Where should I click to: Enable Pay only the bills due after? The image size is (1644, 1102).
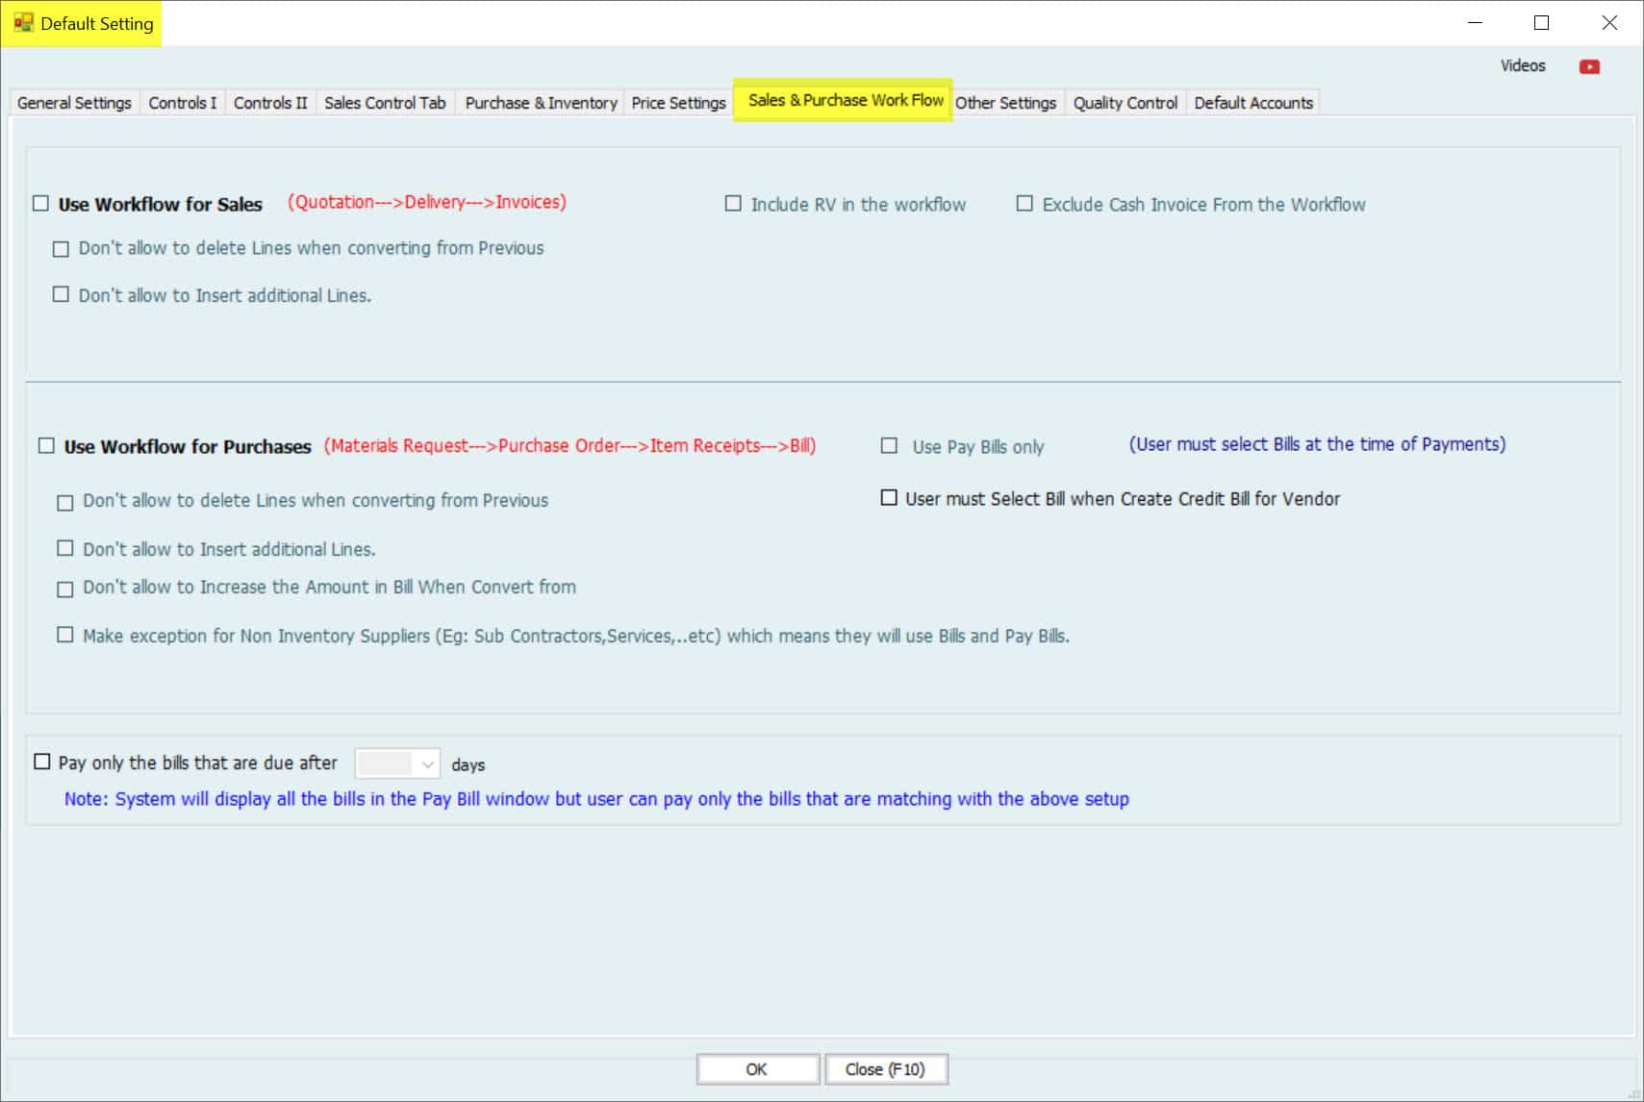(x=42, y=762)
